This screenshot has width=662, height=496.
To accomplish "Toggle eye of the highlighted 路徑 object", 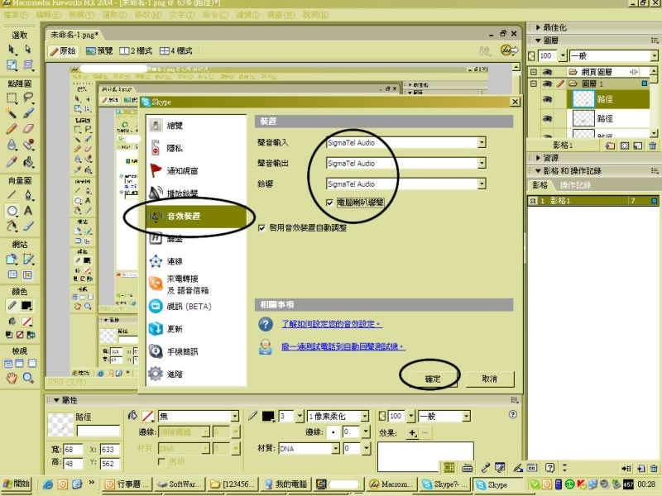I will point(547,99).
